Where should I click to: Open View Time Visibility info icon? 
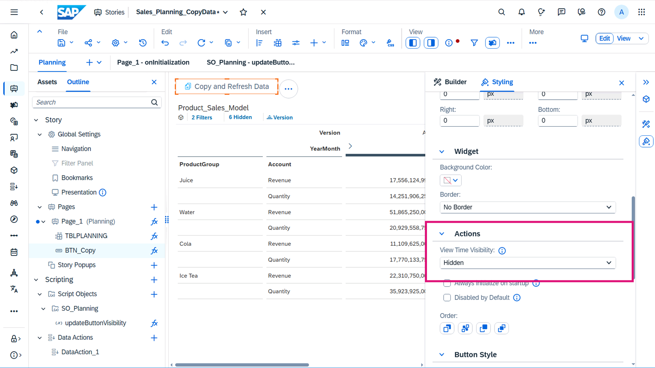point(502,251)
